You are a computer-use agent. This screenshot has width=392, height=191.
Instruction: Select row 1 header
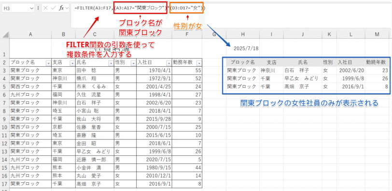(5, 48)
